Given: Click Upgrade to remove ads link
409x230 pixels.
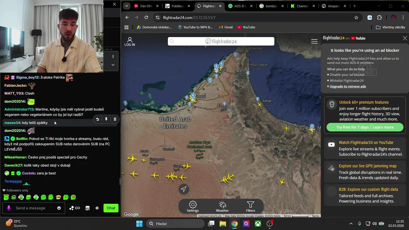Looking at the screenshot, I should 348,86.
